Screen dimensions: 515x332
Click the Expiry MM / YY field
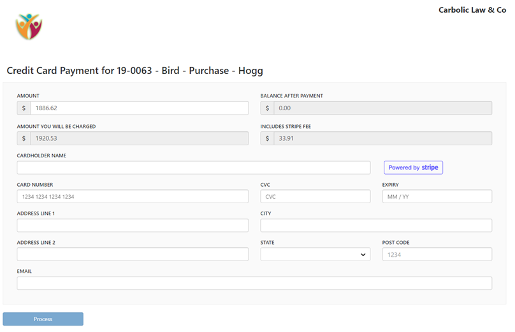point(437,197)
